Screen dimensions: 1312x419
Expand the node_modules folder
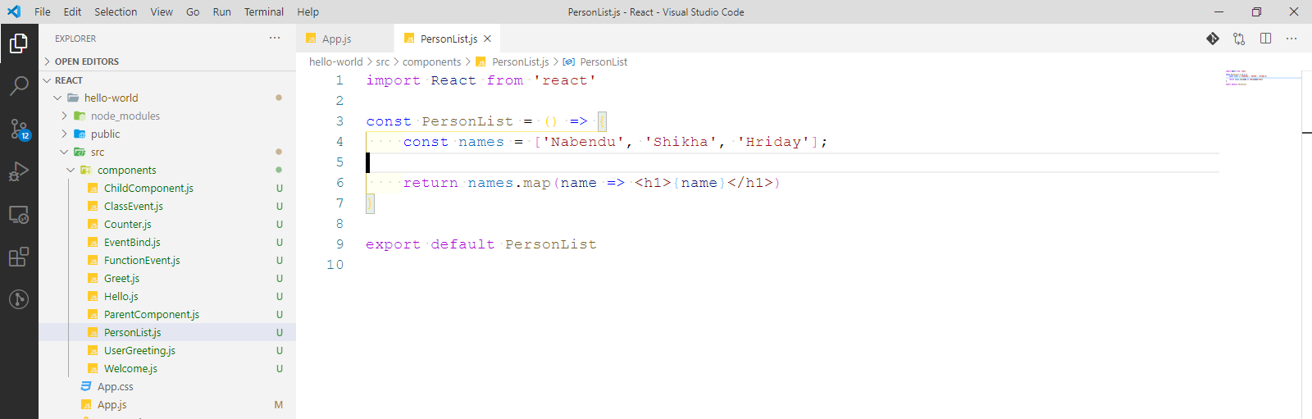64,116
